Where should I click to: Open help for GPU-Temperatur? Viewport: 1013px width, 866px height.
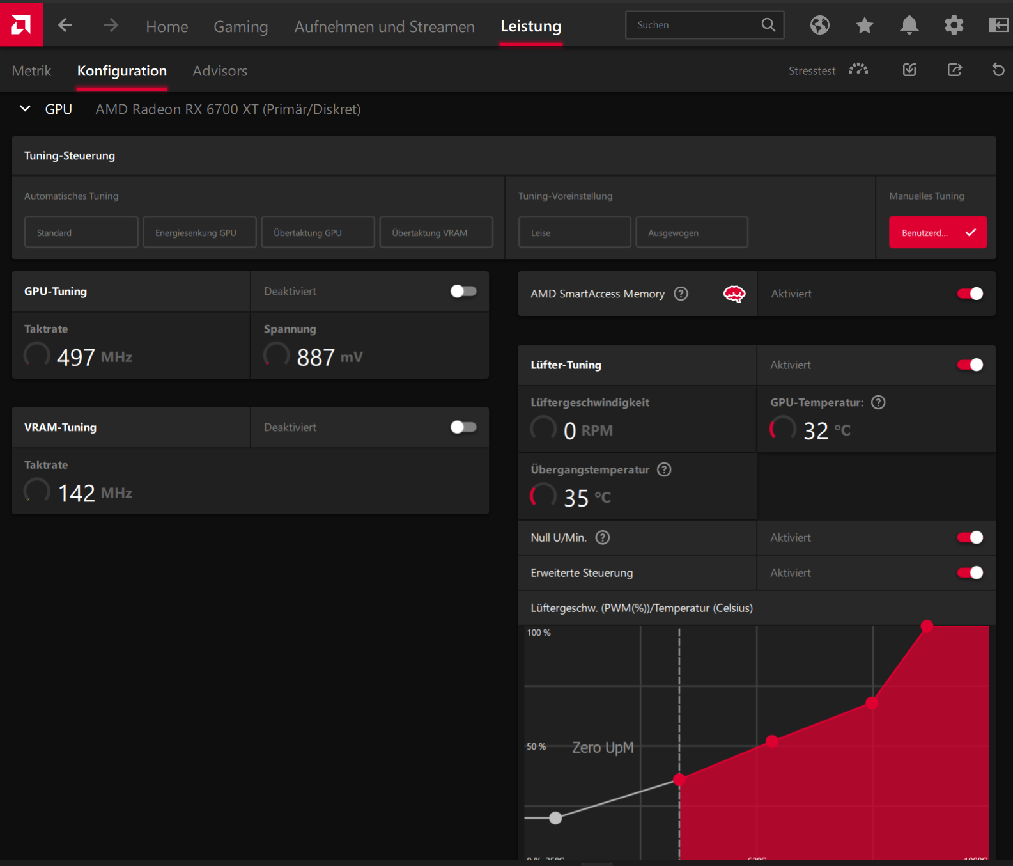point(879,402)
